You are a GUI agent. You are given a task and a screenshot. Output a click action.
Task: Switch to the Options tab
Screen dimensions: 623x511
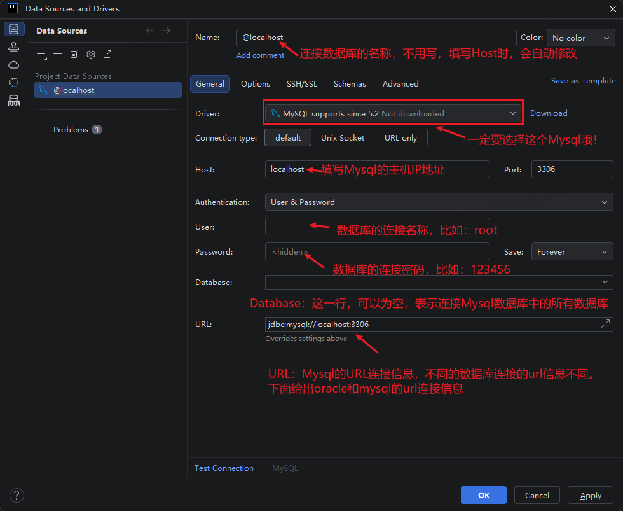pyautogui.click(x=256, y=84)
